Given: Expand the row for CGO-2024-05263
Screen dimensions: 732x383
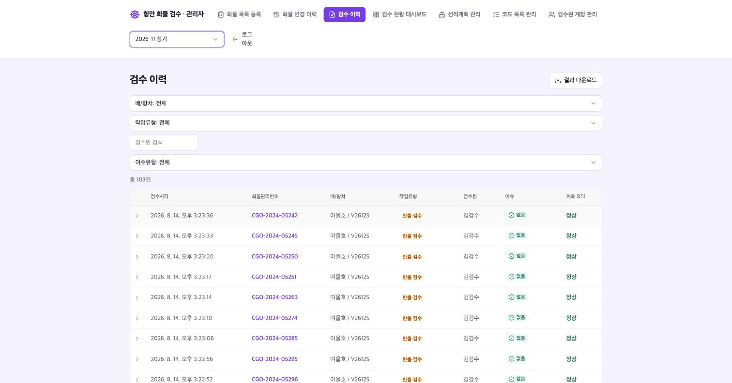Looking at the screenshot, I should point(137,297).
